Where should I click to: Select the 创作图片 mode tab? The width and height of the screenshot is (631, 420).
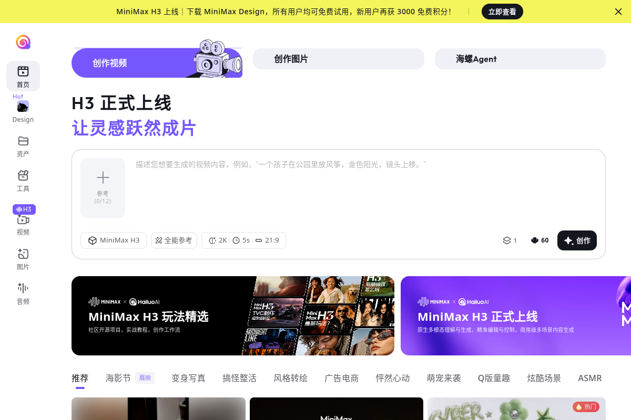pyautogui.click(x=339, y=59)
